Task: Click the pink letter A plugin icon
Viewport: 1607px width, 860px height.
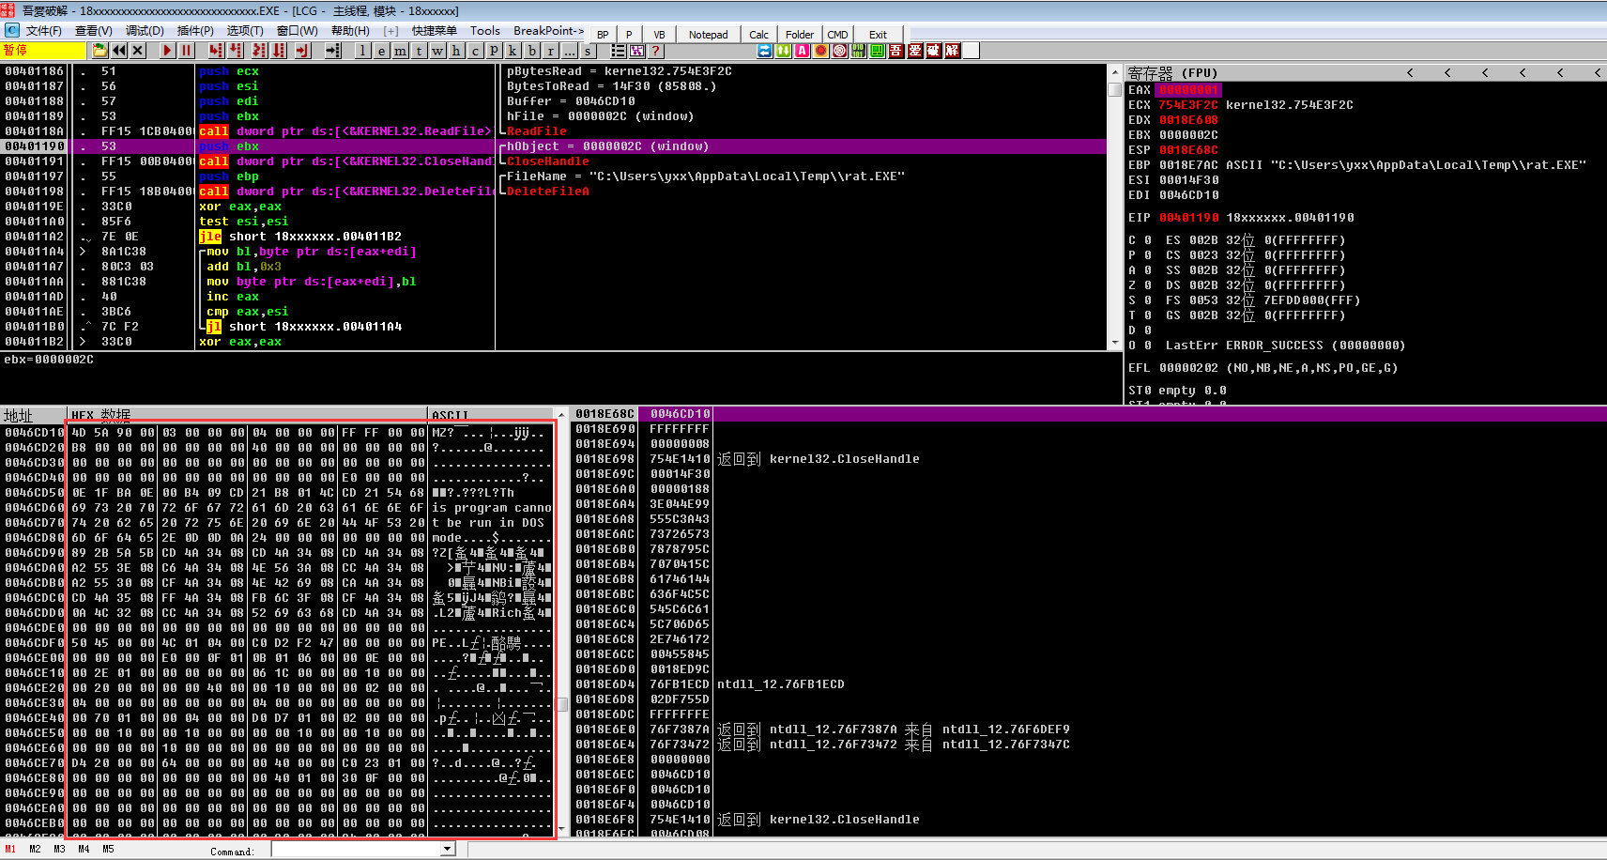Action: click(x=802, y=51)
